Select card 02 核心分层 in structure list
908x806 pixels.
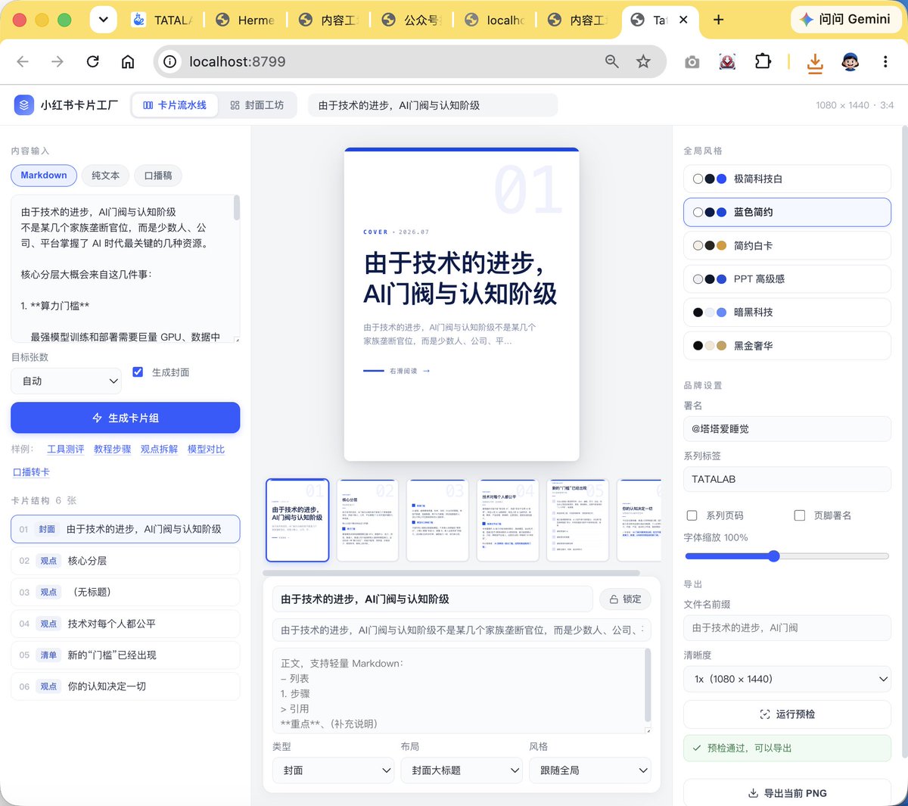(126, 561)
